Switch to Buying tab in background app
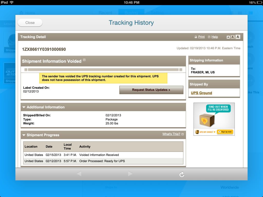The height and width of the screenshot is (197, 263). click(131, 12)
